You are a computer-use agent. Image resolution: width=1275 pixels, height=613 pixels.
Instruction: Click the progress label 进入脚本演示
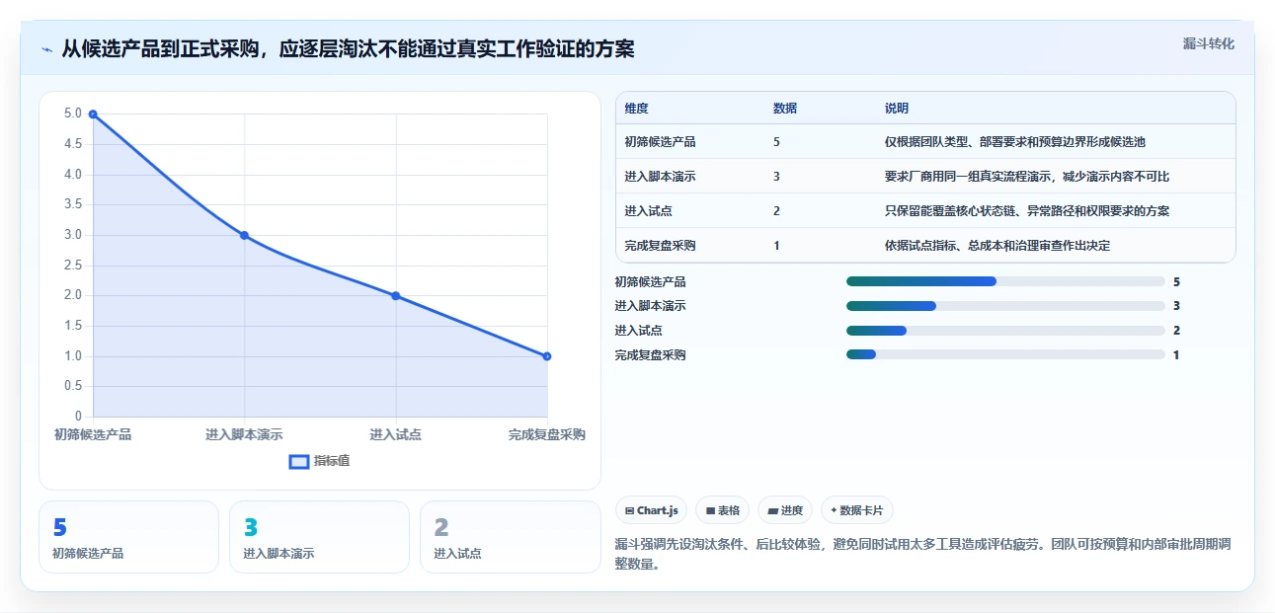[650, 306]
